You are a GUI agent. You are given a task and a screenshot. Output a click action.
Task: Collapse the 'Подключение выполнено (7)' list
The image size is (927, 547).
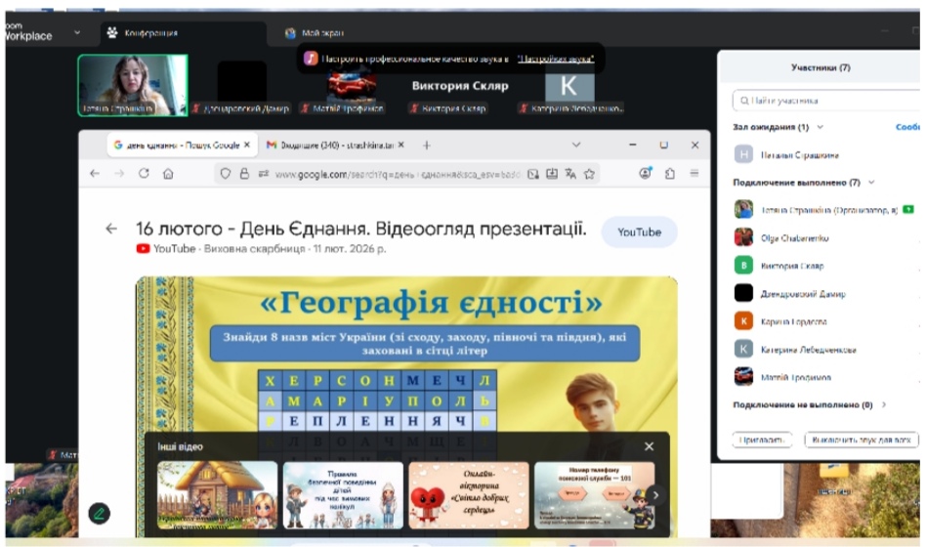pyautogui.click(x=871, y=183)
